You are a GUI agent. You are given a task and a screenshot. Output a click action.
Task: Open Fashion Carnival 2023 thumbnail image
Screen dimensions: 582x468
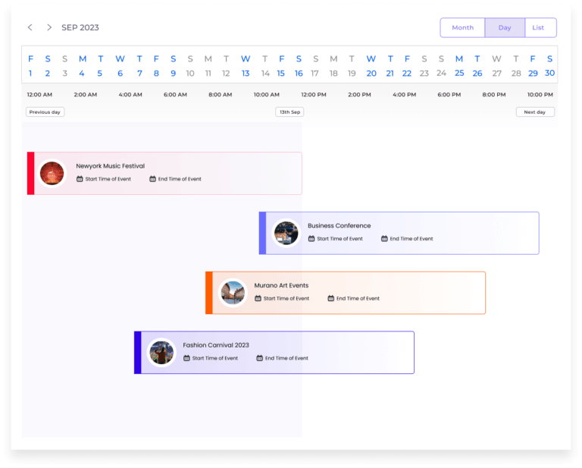tap(161, 353)
